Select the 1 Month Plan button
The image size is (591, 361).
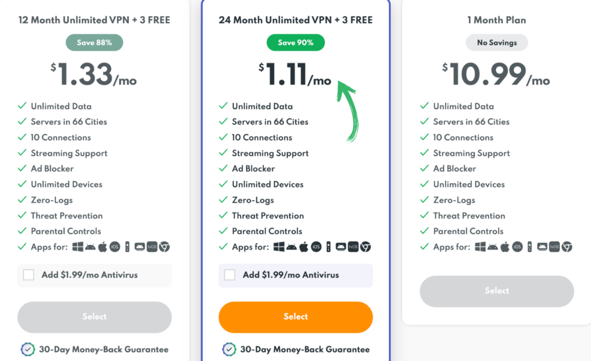point(496,291)
